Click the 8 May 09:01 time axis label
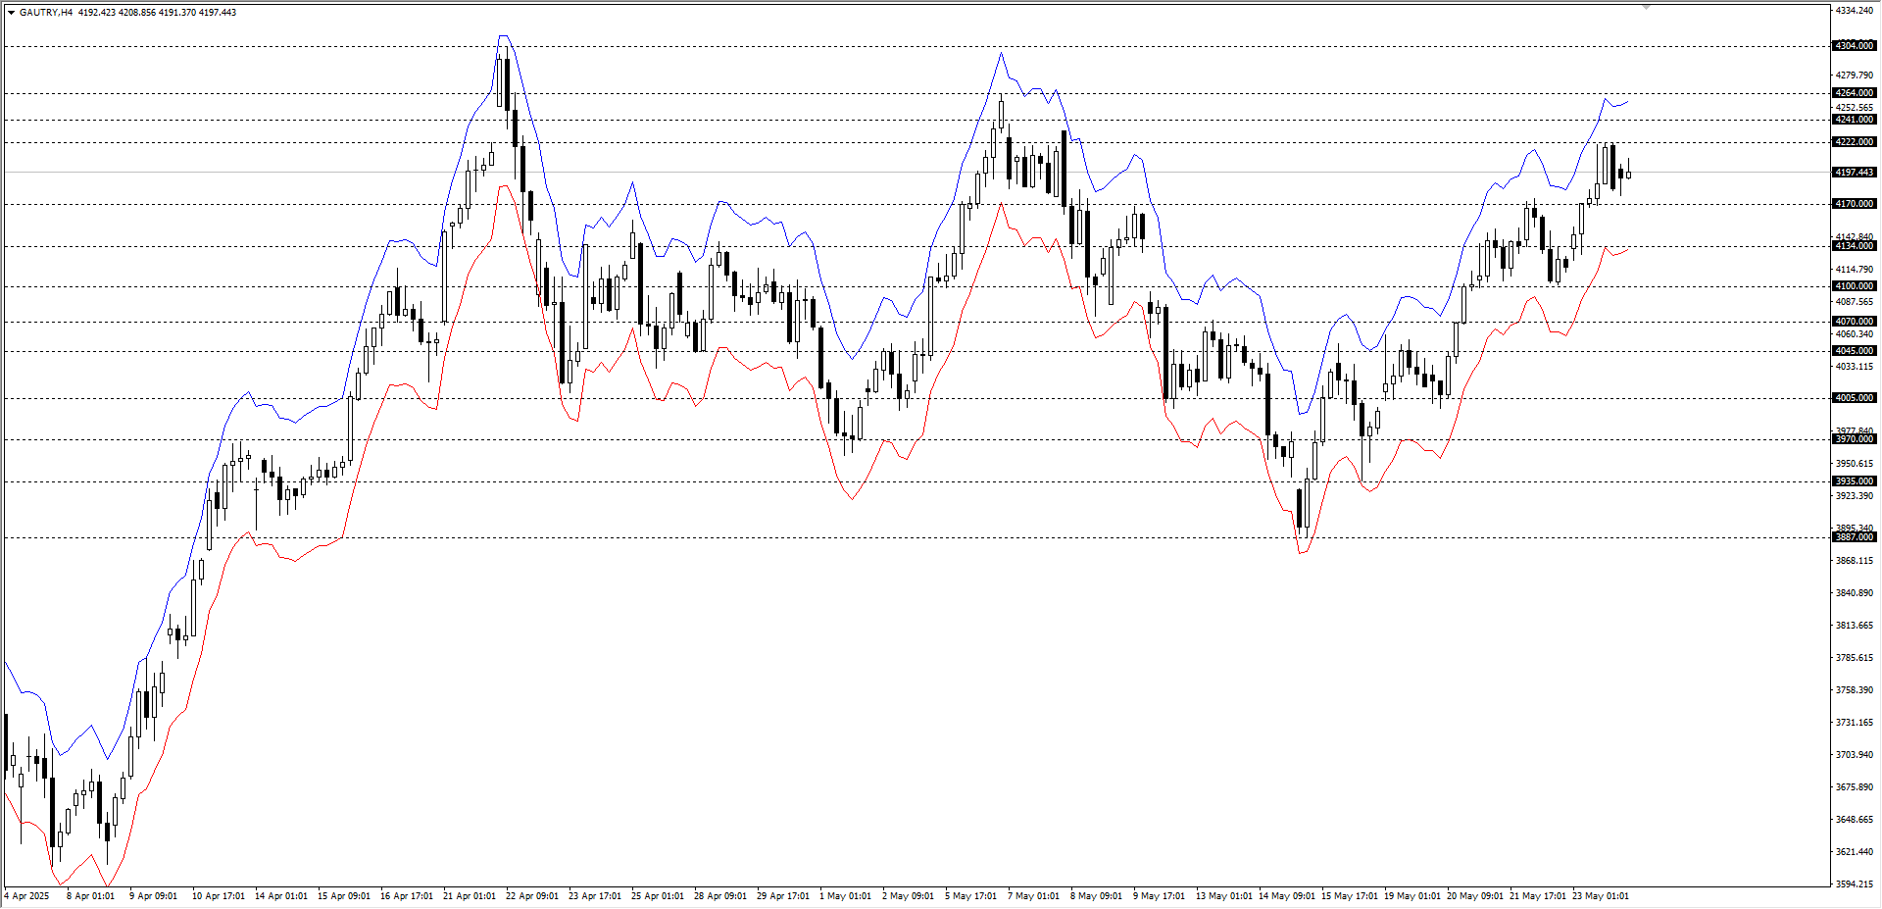This screenshot has height=909, width=1882. click(1096, 896)
